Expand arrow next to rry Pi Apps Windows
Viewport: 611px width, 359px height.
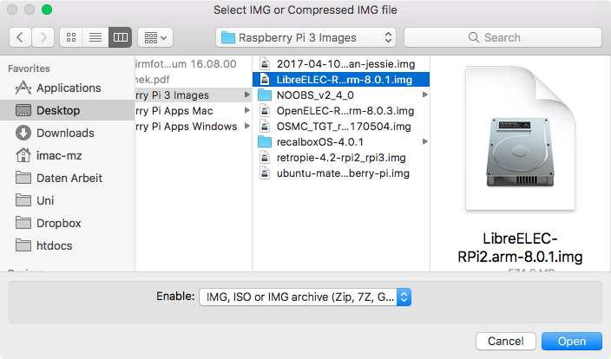[246, 126]
